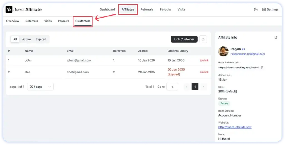
Task: Click the Settings text label
Action: coord(272,9)
